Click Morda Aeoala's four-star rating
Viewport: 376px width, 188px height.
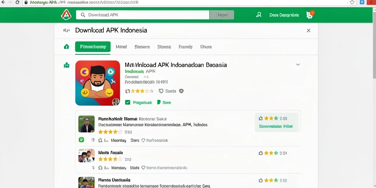pyautogui.click(x=110, y=159)
